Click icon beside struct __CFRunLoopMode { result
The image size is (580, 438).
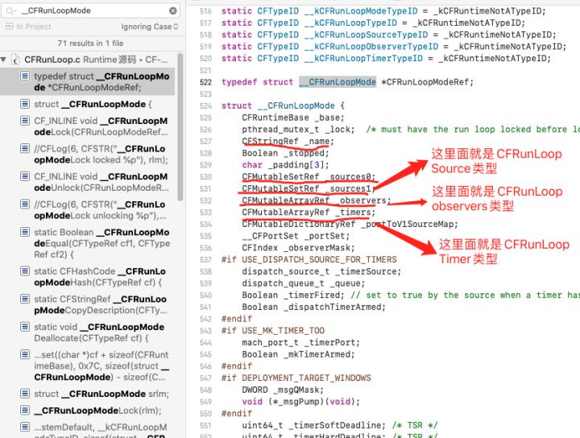pos(25,104)
